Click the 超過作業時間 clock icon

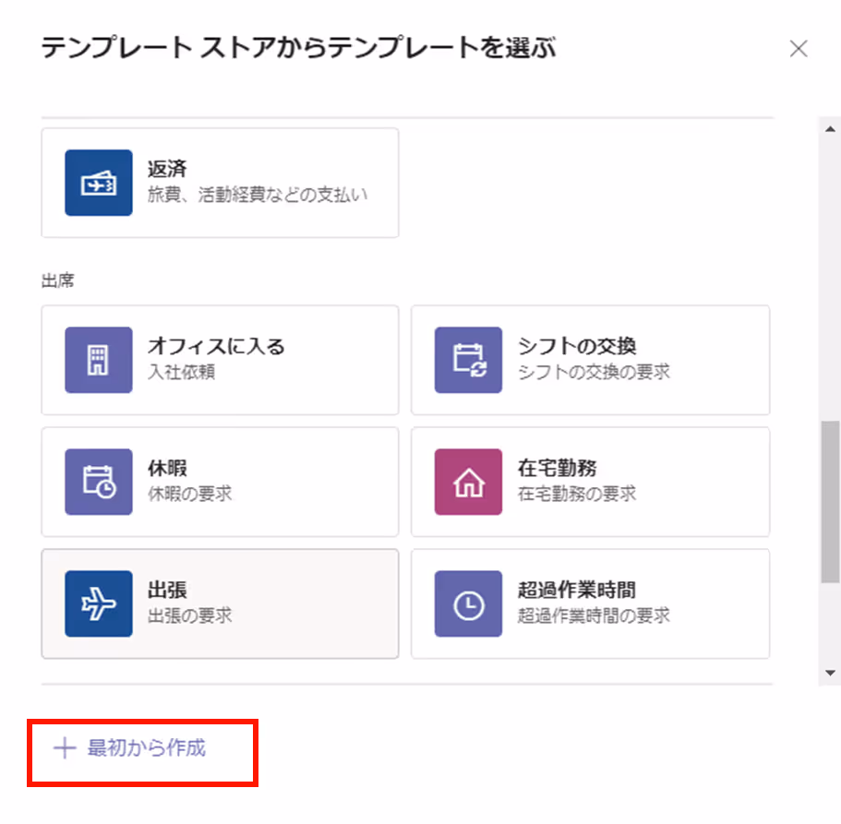pos(468,603)
